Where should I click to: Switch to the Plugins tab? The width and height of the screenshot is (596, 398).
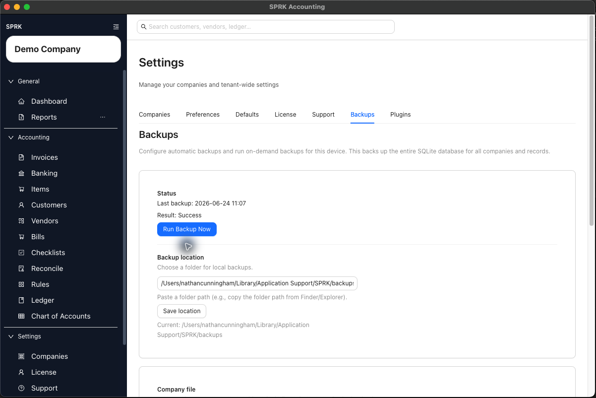coord(401,115)
